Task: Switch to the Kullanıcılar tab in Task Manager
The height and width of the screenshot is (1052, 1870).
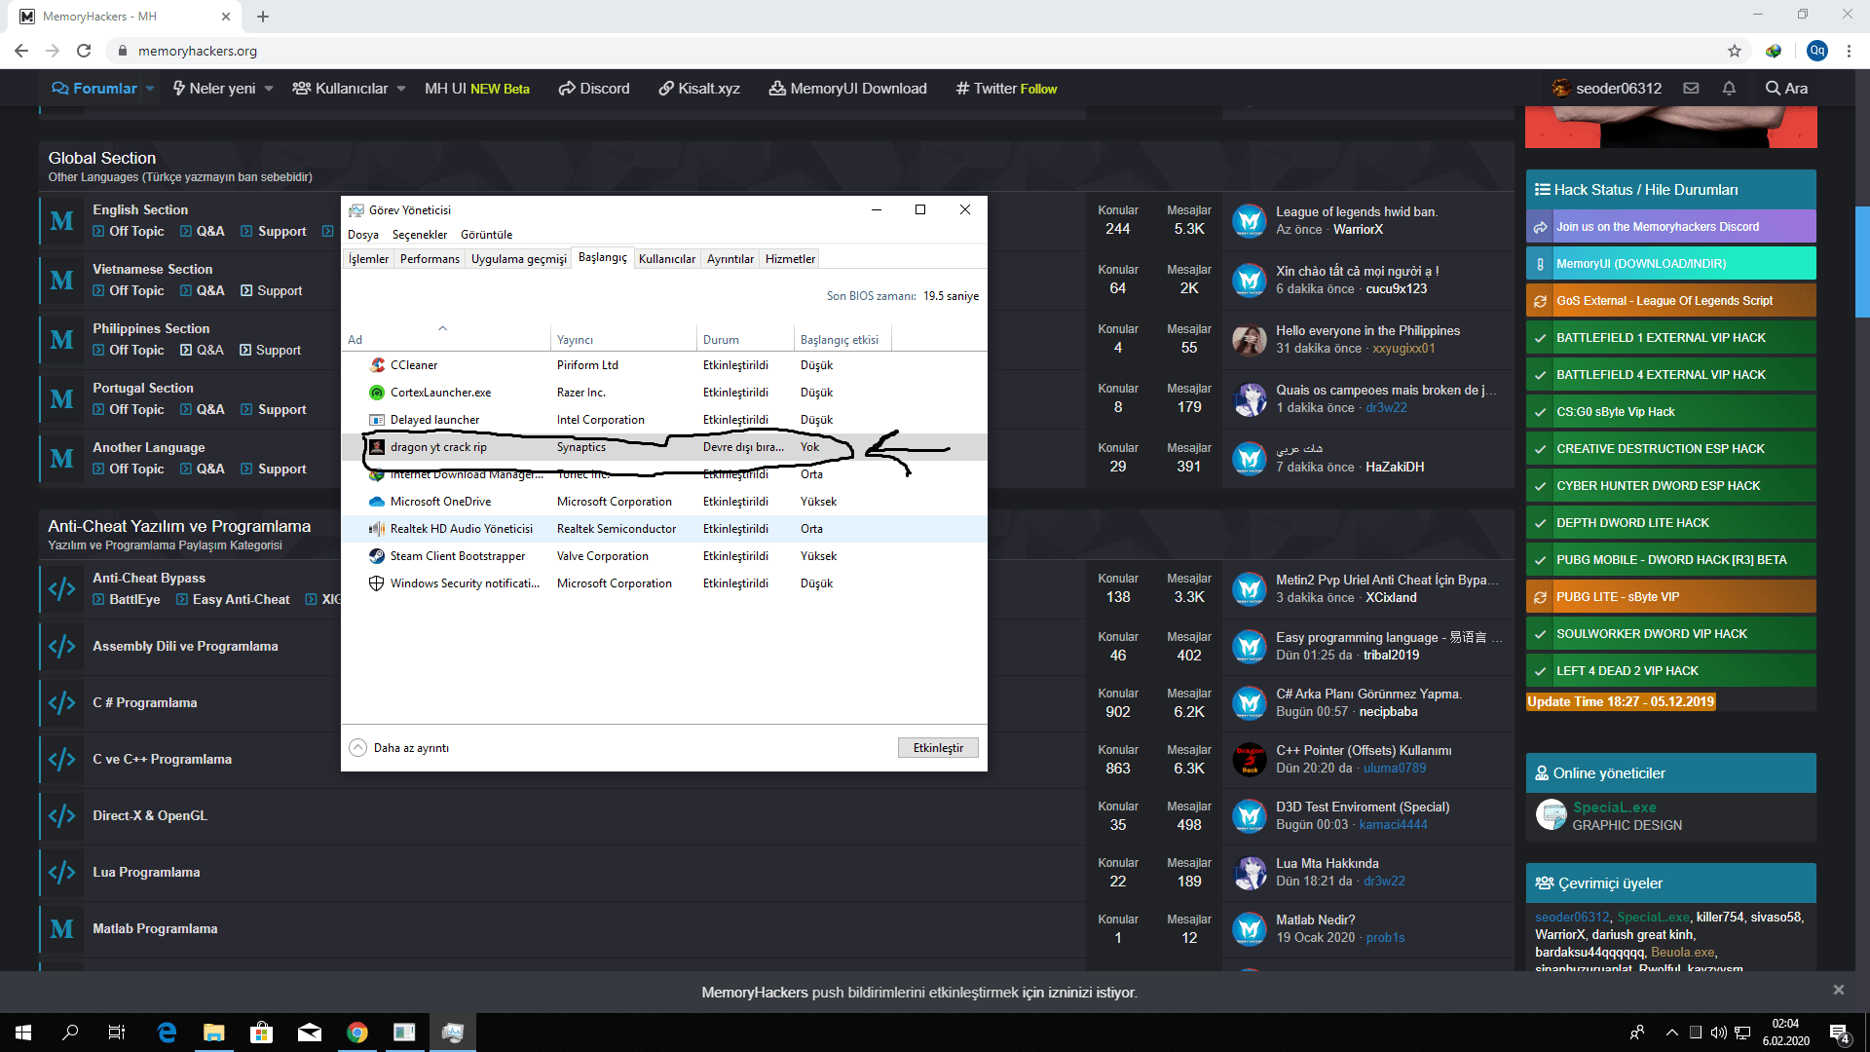Action: (667, 259)
